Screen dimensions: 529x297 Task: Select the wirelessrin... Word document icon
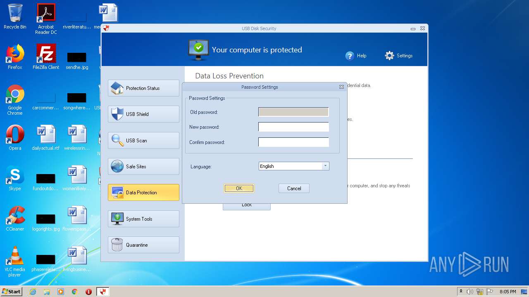click(77, 138)
